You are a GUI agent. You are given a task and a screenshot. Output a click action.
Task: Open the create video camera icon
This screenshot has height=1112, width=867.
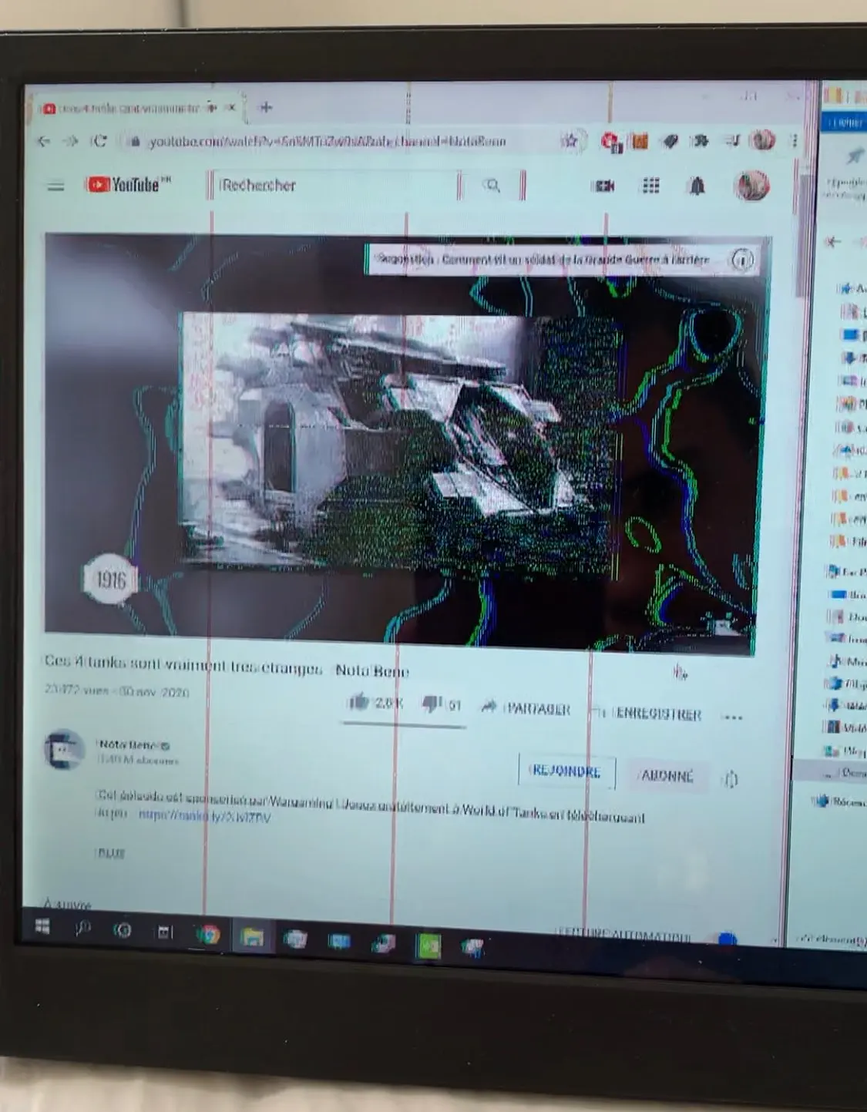(603, 186)
